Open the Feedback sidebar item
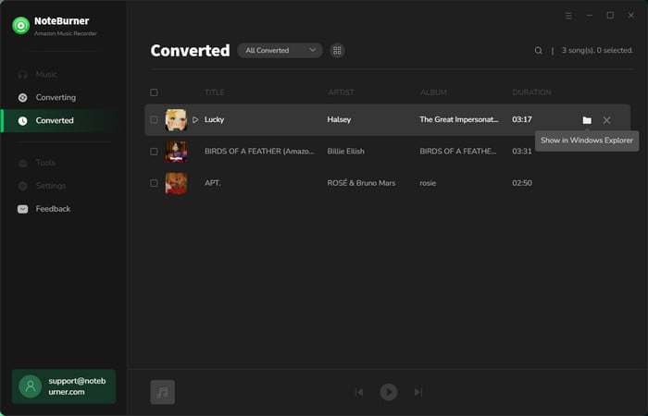Screen dimensions: 648x416 53,209
